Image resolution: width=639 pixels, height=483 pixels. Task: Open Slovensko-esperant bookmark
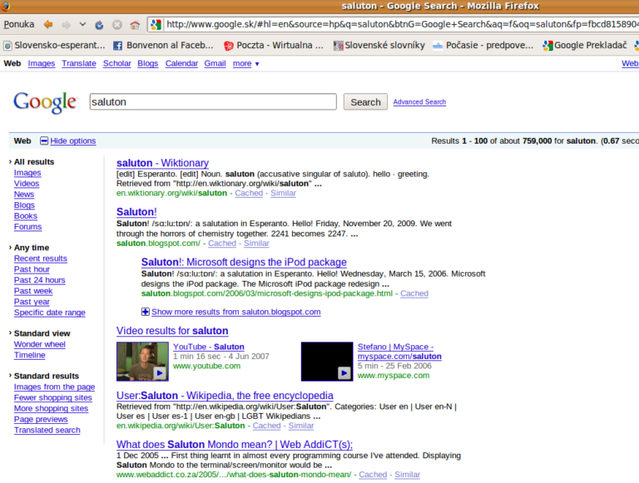(x=55, y=45)
